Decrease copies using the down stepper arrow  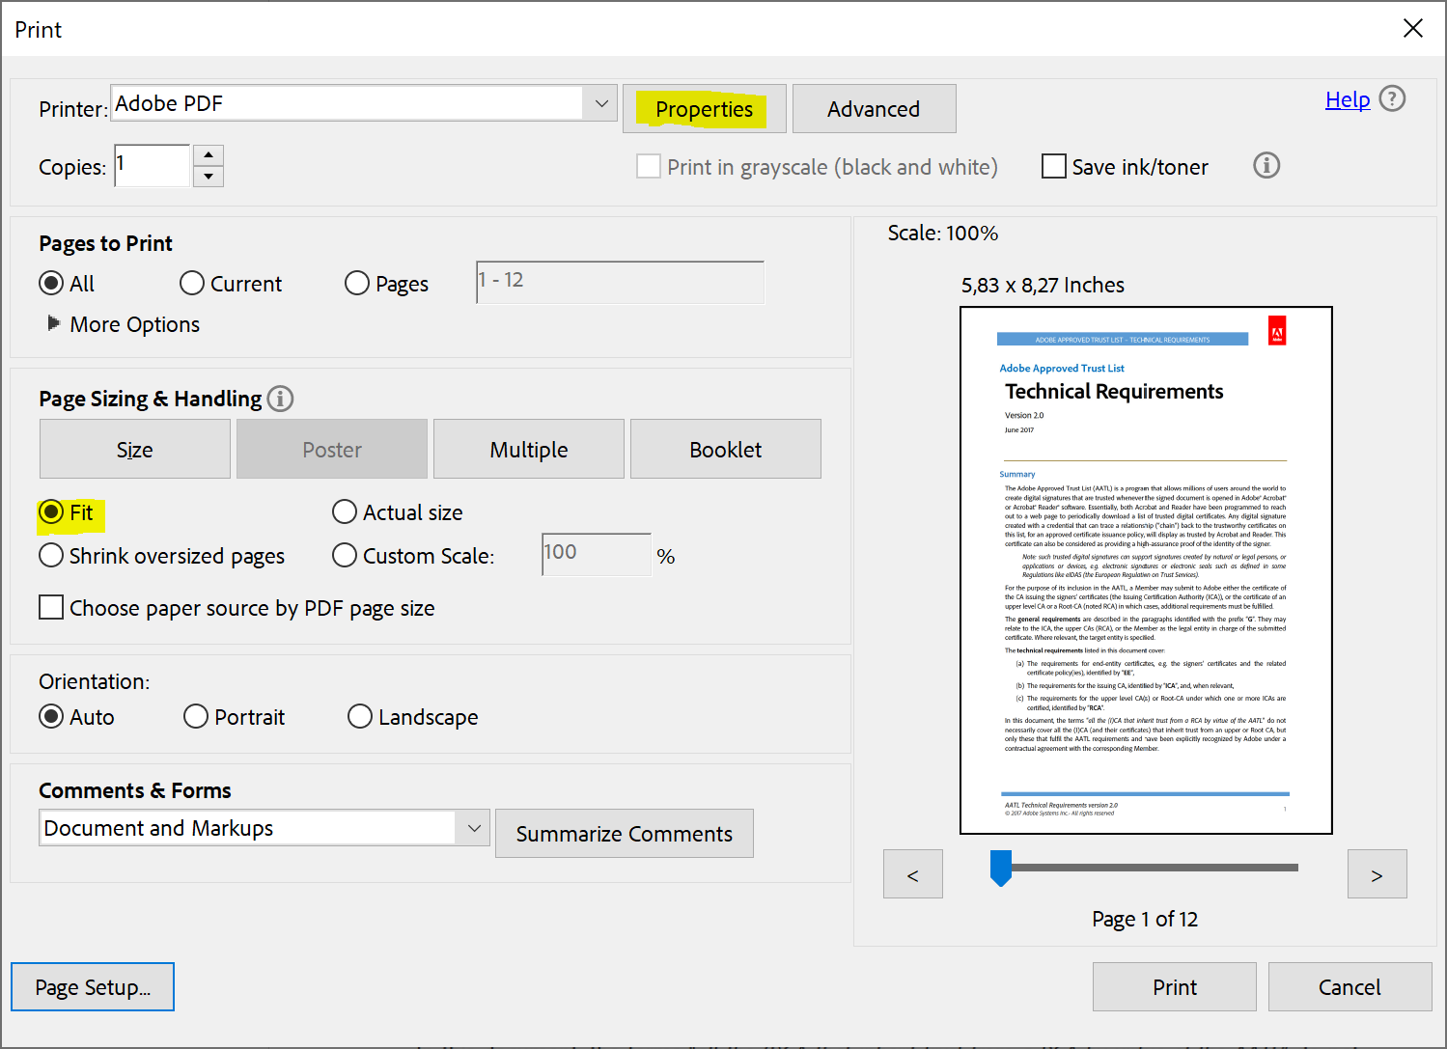pos(209,177)
